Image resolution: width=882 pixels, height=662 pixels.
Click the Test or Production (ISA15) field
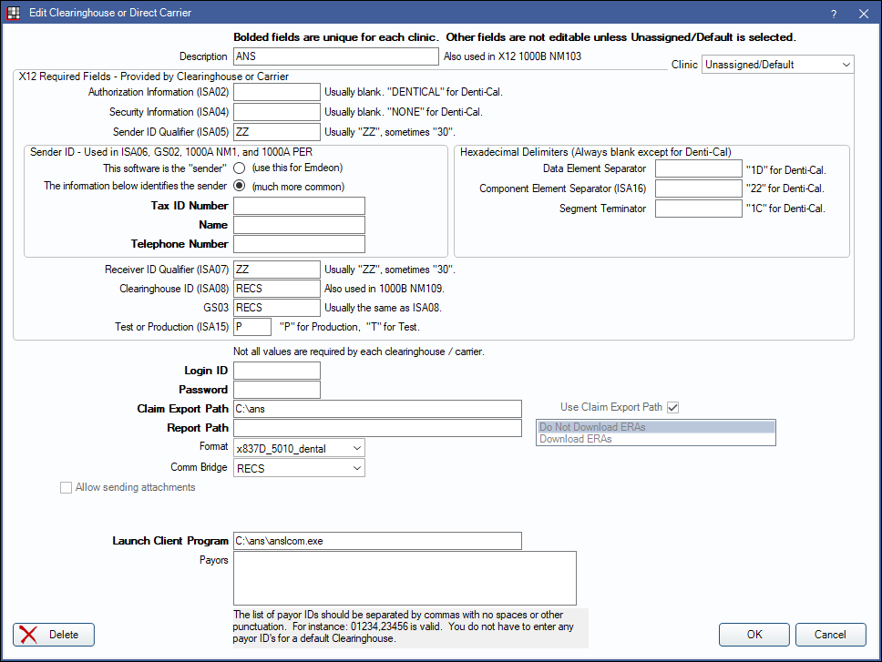coord(252,327)
